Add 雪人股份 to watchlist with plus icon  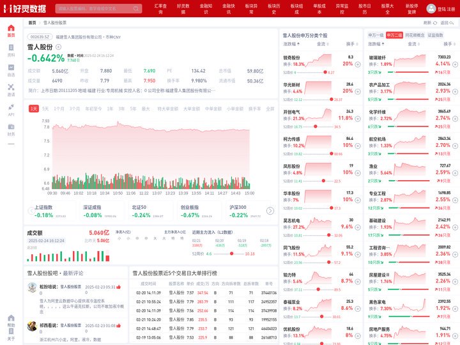click(x=58, y=47)
